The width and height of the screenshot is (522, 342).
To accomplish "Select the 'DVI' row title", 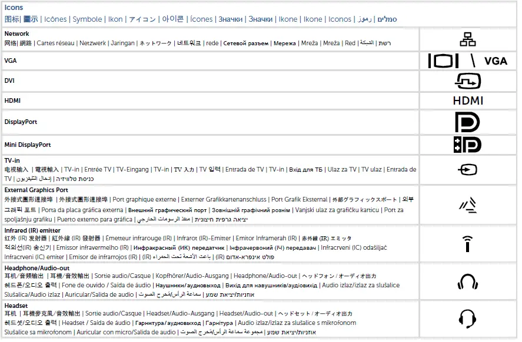I will coord(9,81).
